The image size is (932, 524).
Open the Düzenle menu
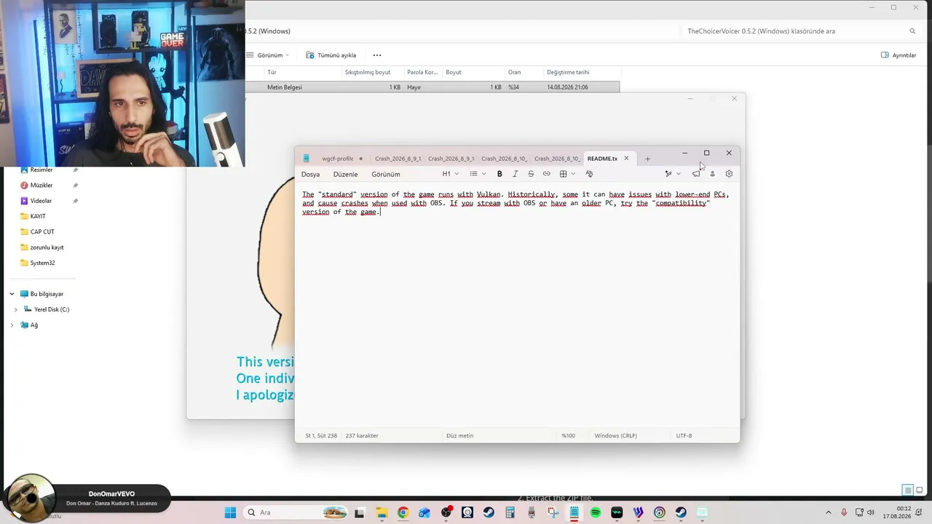(346, 175)
